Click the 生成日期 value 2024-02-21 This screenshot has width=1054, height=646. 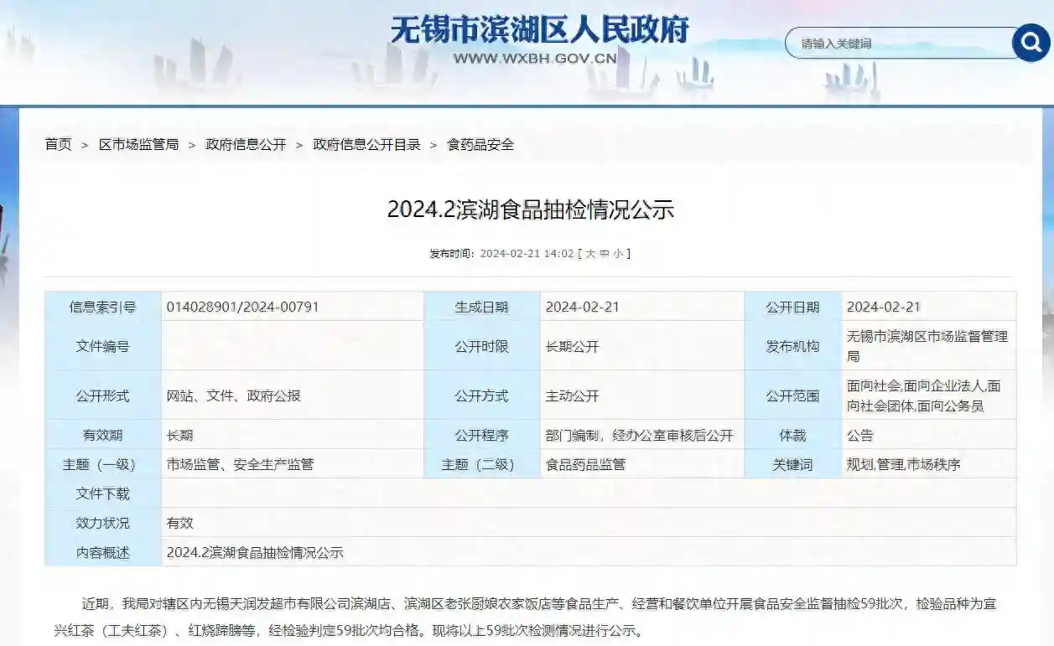582,307
